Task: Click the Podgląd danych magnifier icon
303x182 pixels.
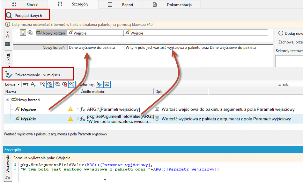Action: point(9,15)
